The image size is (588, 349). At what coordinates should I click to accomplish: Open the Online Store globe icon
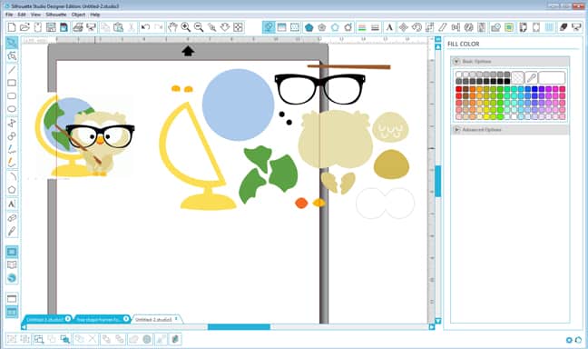[12, 278]
